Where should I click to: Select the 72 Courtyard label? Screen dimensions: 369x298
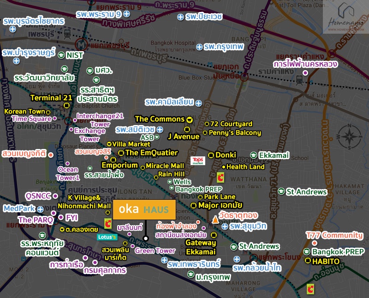point(231,124)
